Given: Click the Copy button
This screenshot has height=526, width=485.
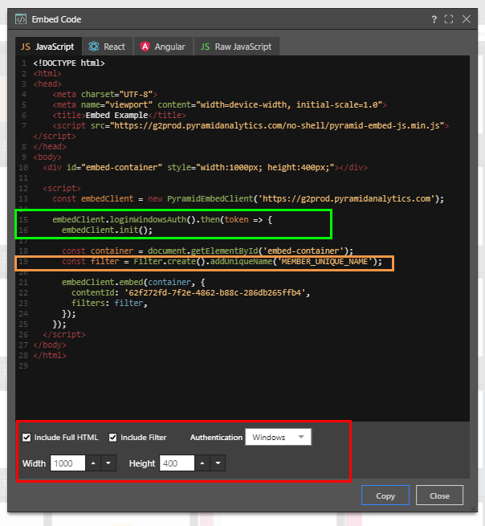Looking at the screenshot, I should point(385,495).
